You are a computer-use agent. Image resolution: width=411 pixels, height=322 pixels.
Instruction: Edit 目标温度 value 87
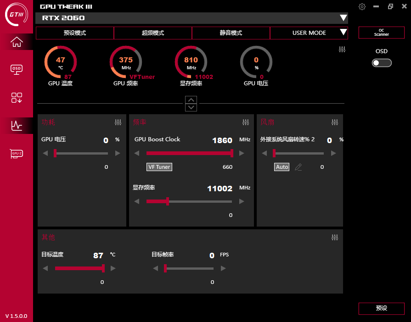(98, 255)
